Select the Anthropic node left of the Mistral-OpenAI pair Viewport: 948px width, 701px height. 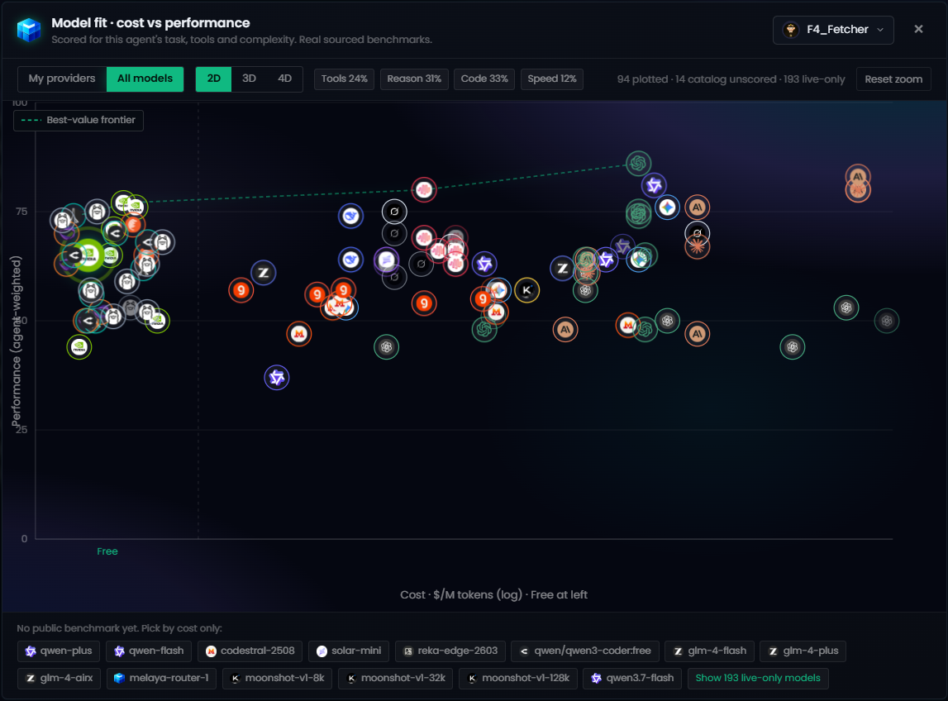coord(565,330)
